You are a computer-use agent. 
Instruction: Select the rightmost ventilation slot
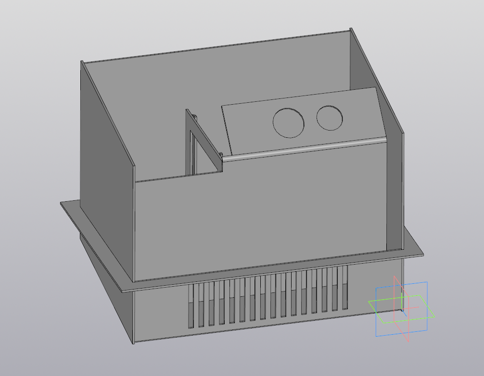(345, 288)
